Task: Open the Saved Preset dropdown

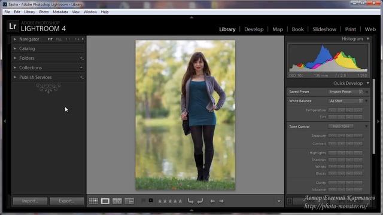Action: tap(345, 91)
